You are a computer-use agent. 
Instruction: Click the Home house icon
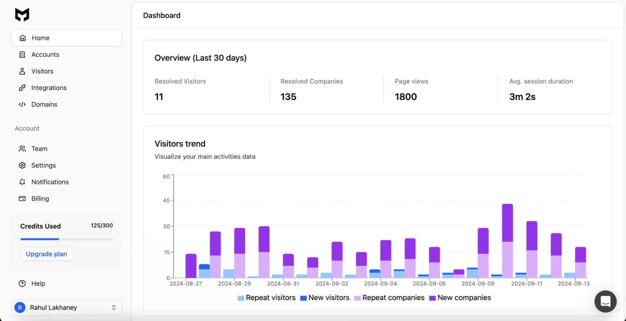pyautogui.click(x=22, y=38)
